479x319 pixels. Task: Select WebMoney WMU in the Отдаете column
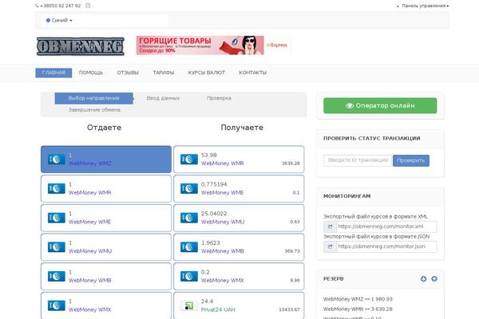106,247
